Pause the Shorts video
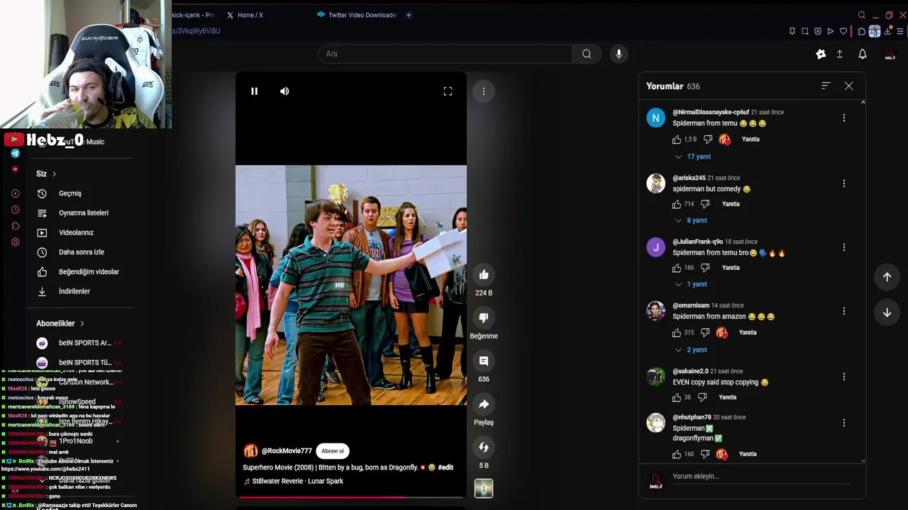The image size is (908, 510). click(254, 91)
